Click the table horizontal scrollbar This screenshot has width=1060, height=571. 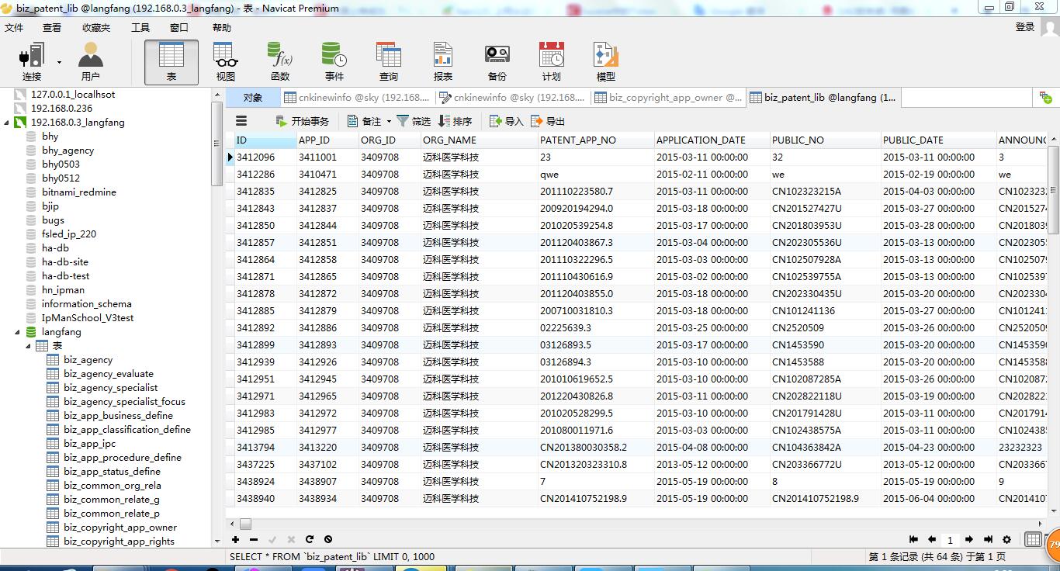(x=246, y=524)
